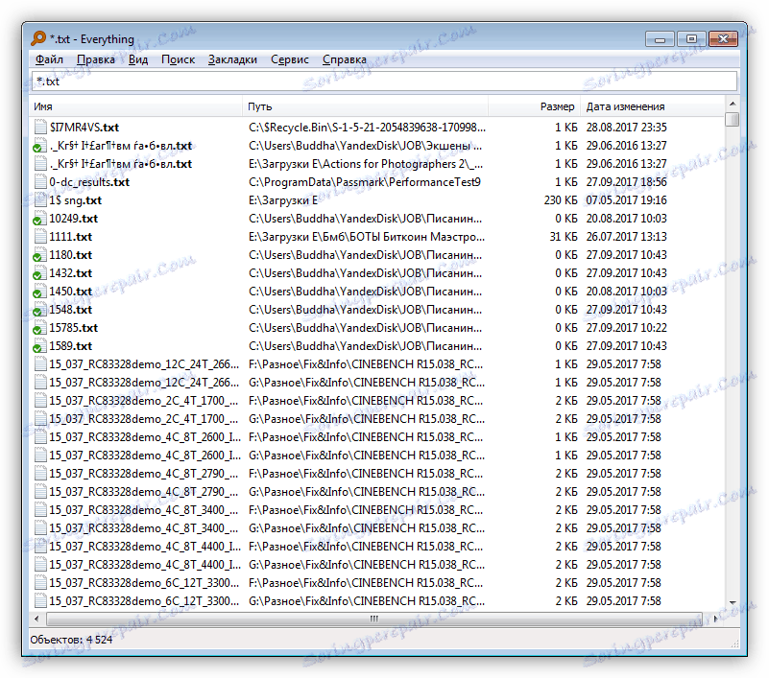This screenshot has width=769, height=678.
Task: Sort results by Имя column header
Action: click(x=135, y=106)
